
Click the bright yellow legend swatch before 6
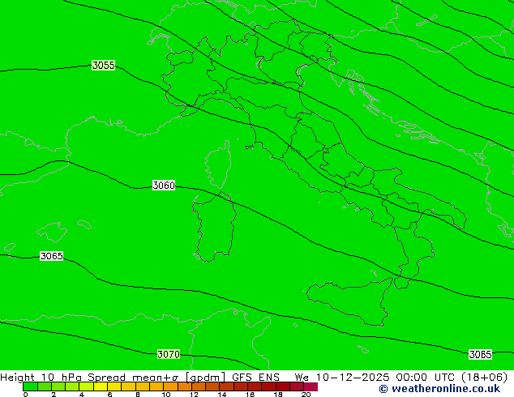(x=101, y=386)
